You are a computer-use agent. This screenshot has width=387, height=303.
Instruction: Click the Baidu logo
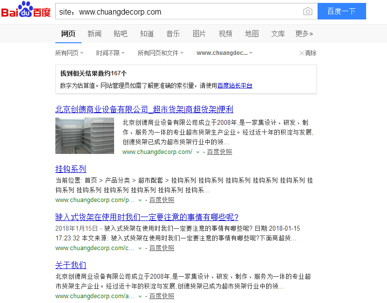(26, 10)
